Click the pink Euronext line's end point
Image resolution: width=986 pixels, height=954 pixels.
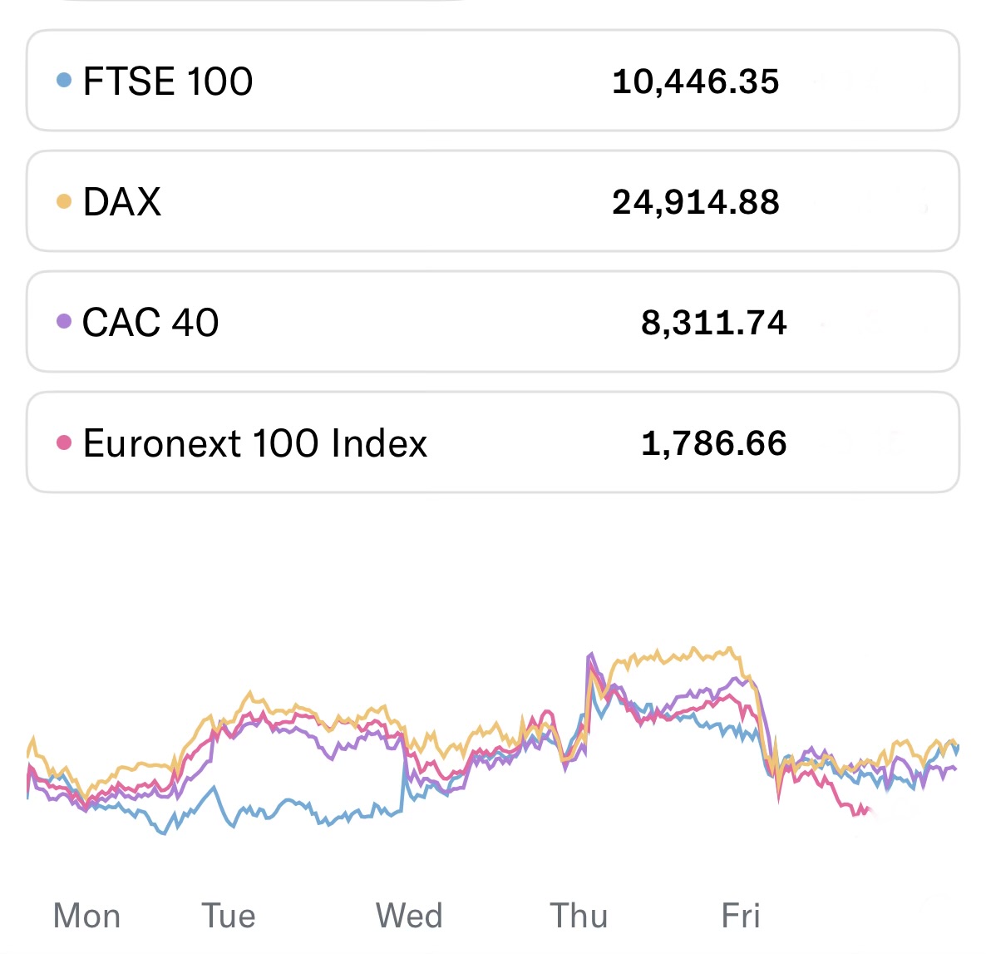coord(868,809)
